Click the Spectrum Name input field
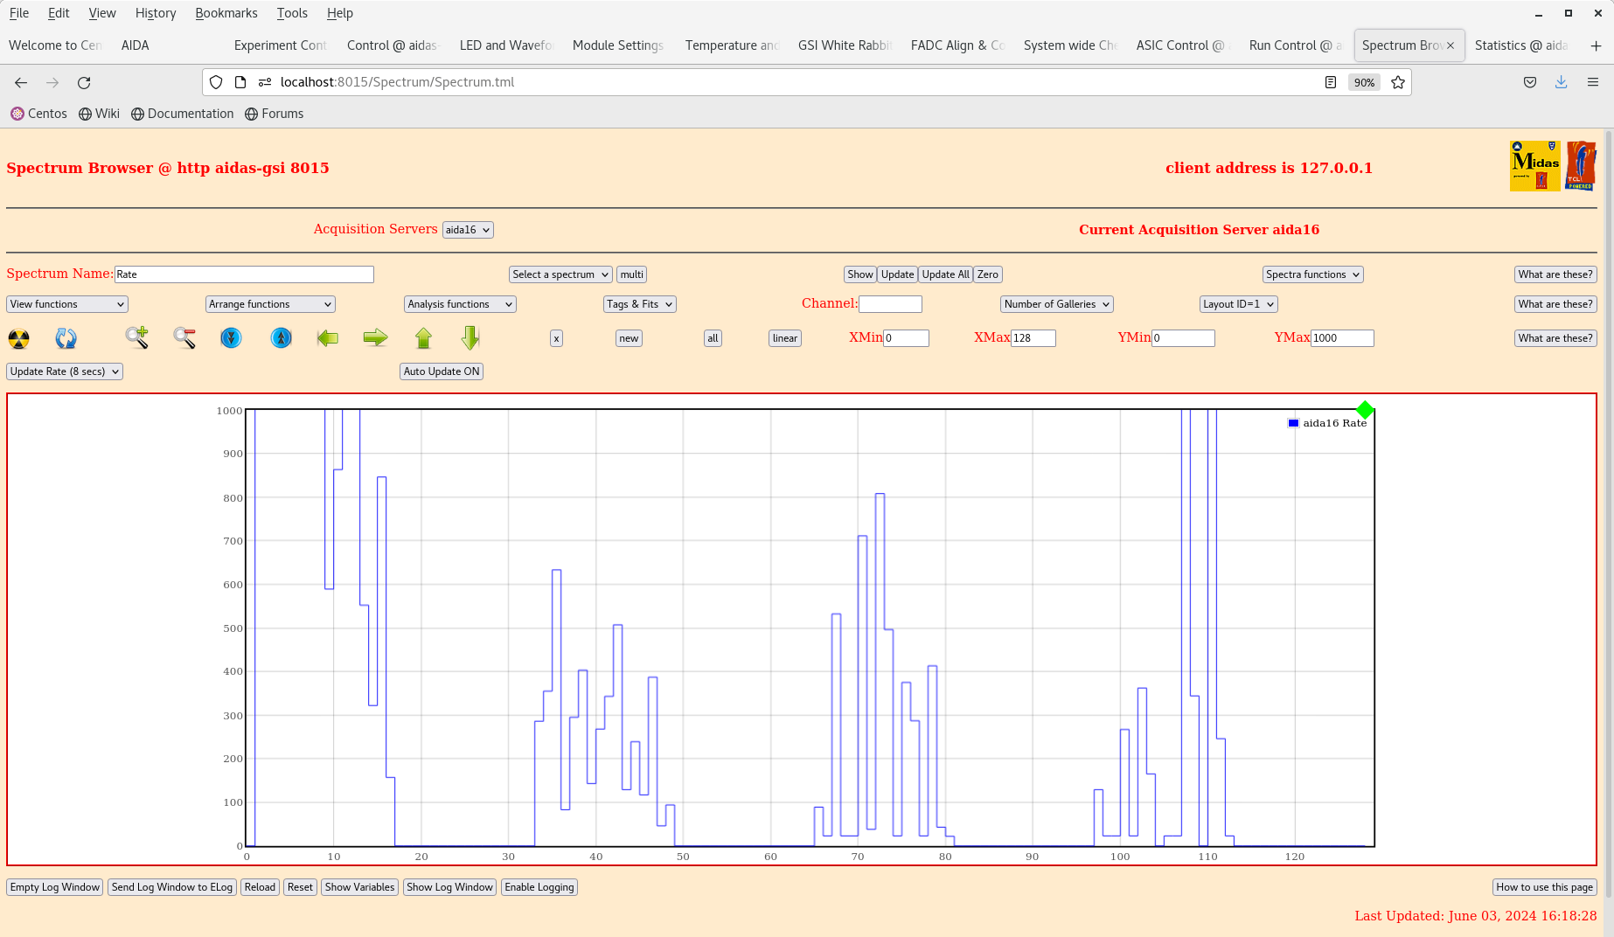 [x=244, y=274]
